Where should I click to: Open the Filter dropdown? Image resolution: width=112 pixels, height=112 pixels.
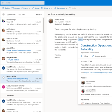click(39, 15)
